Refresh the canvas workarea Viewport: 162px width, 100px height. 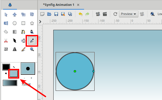[115, 14]
